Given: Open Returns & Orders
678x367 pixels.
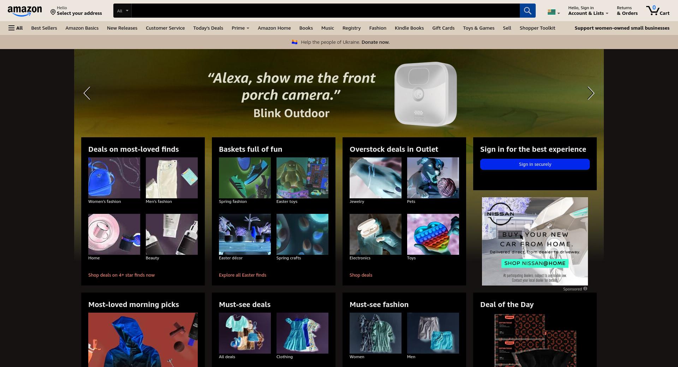Looking at the screenshot, I should click(627, 11).
